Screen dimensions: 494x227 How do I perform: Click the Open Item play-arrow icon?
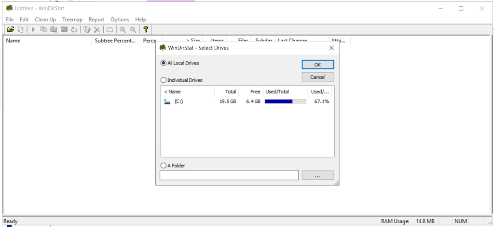tap(33, 29)
